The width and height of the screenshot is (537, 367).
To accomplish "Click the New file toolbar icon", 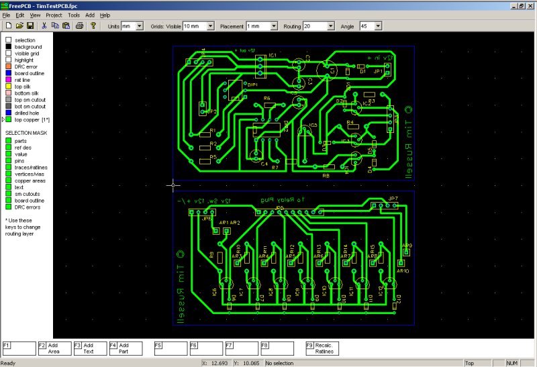I will pos(9,25).
